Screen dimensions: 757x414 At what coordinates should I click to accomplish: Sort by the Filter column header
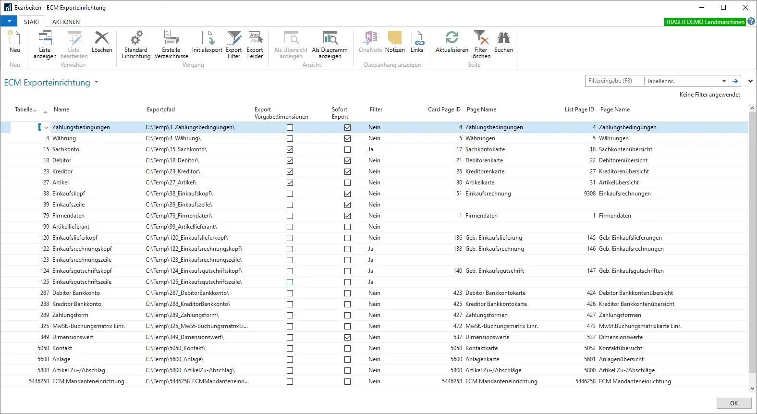point(376,110)
